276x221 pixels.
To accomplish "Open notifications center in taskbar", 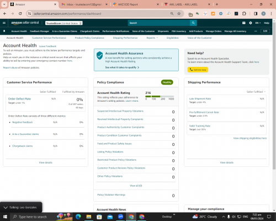I will [269, 217].
